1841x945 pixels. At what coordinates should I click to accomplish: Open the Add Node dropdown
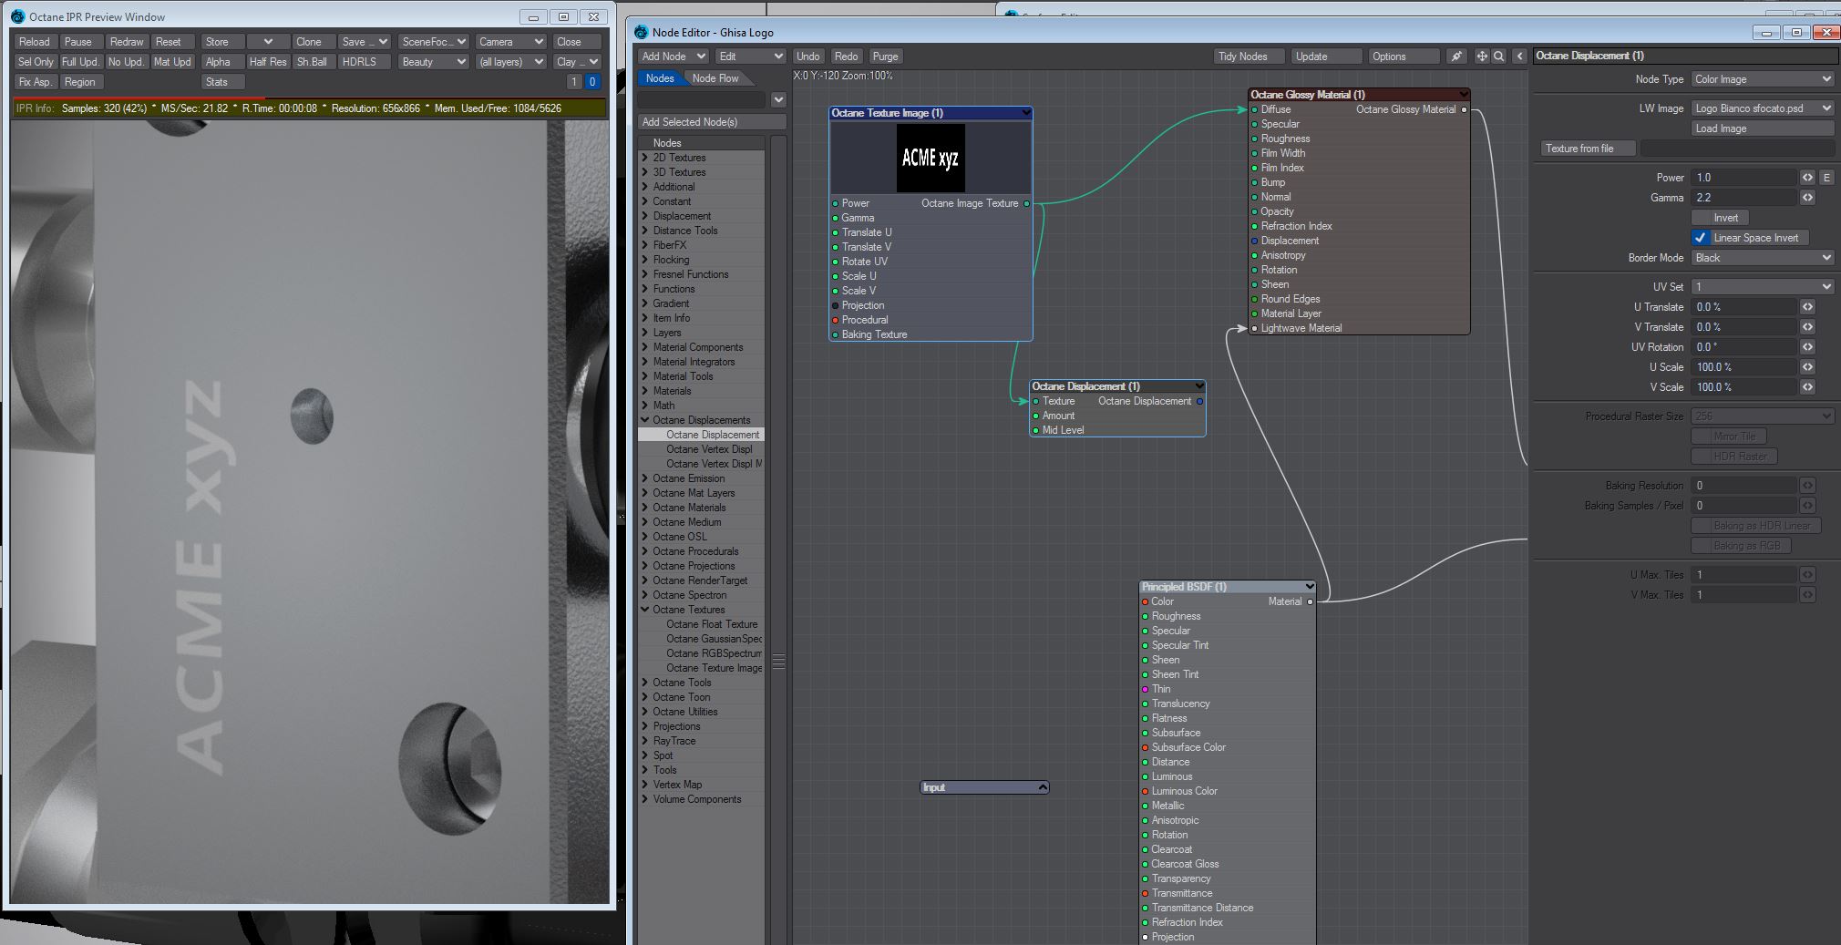click(674, 56)
